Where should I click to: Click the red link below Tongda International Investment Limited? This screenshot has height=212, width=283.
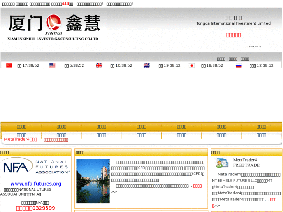click(x=233, y=35)
